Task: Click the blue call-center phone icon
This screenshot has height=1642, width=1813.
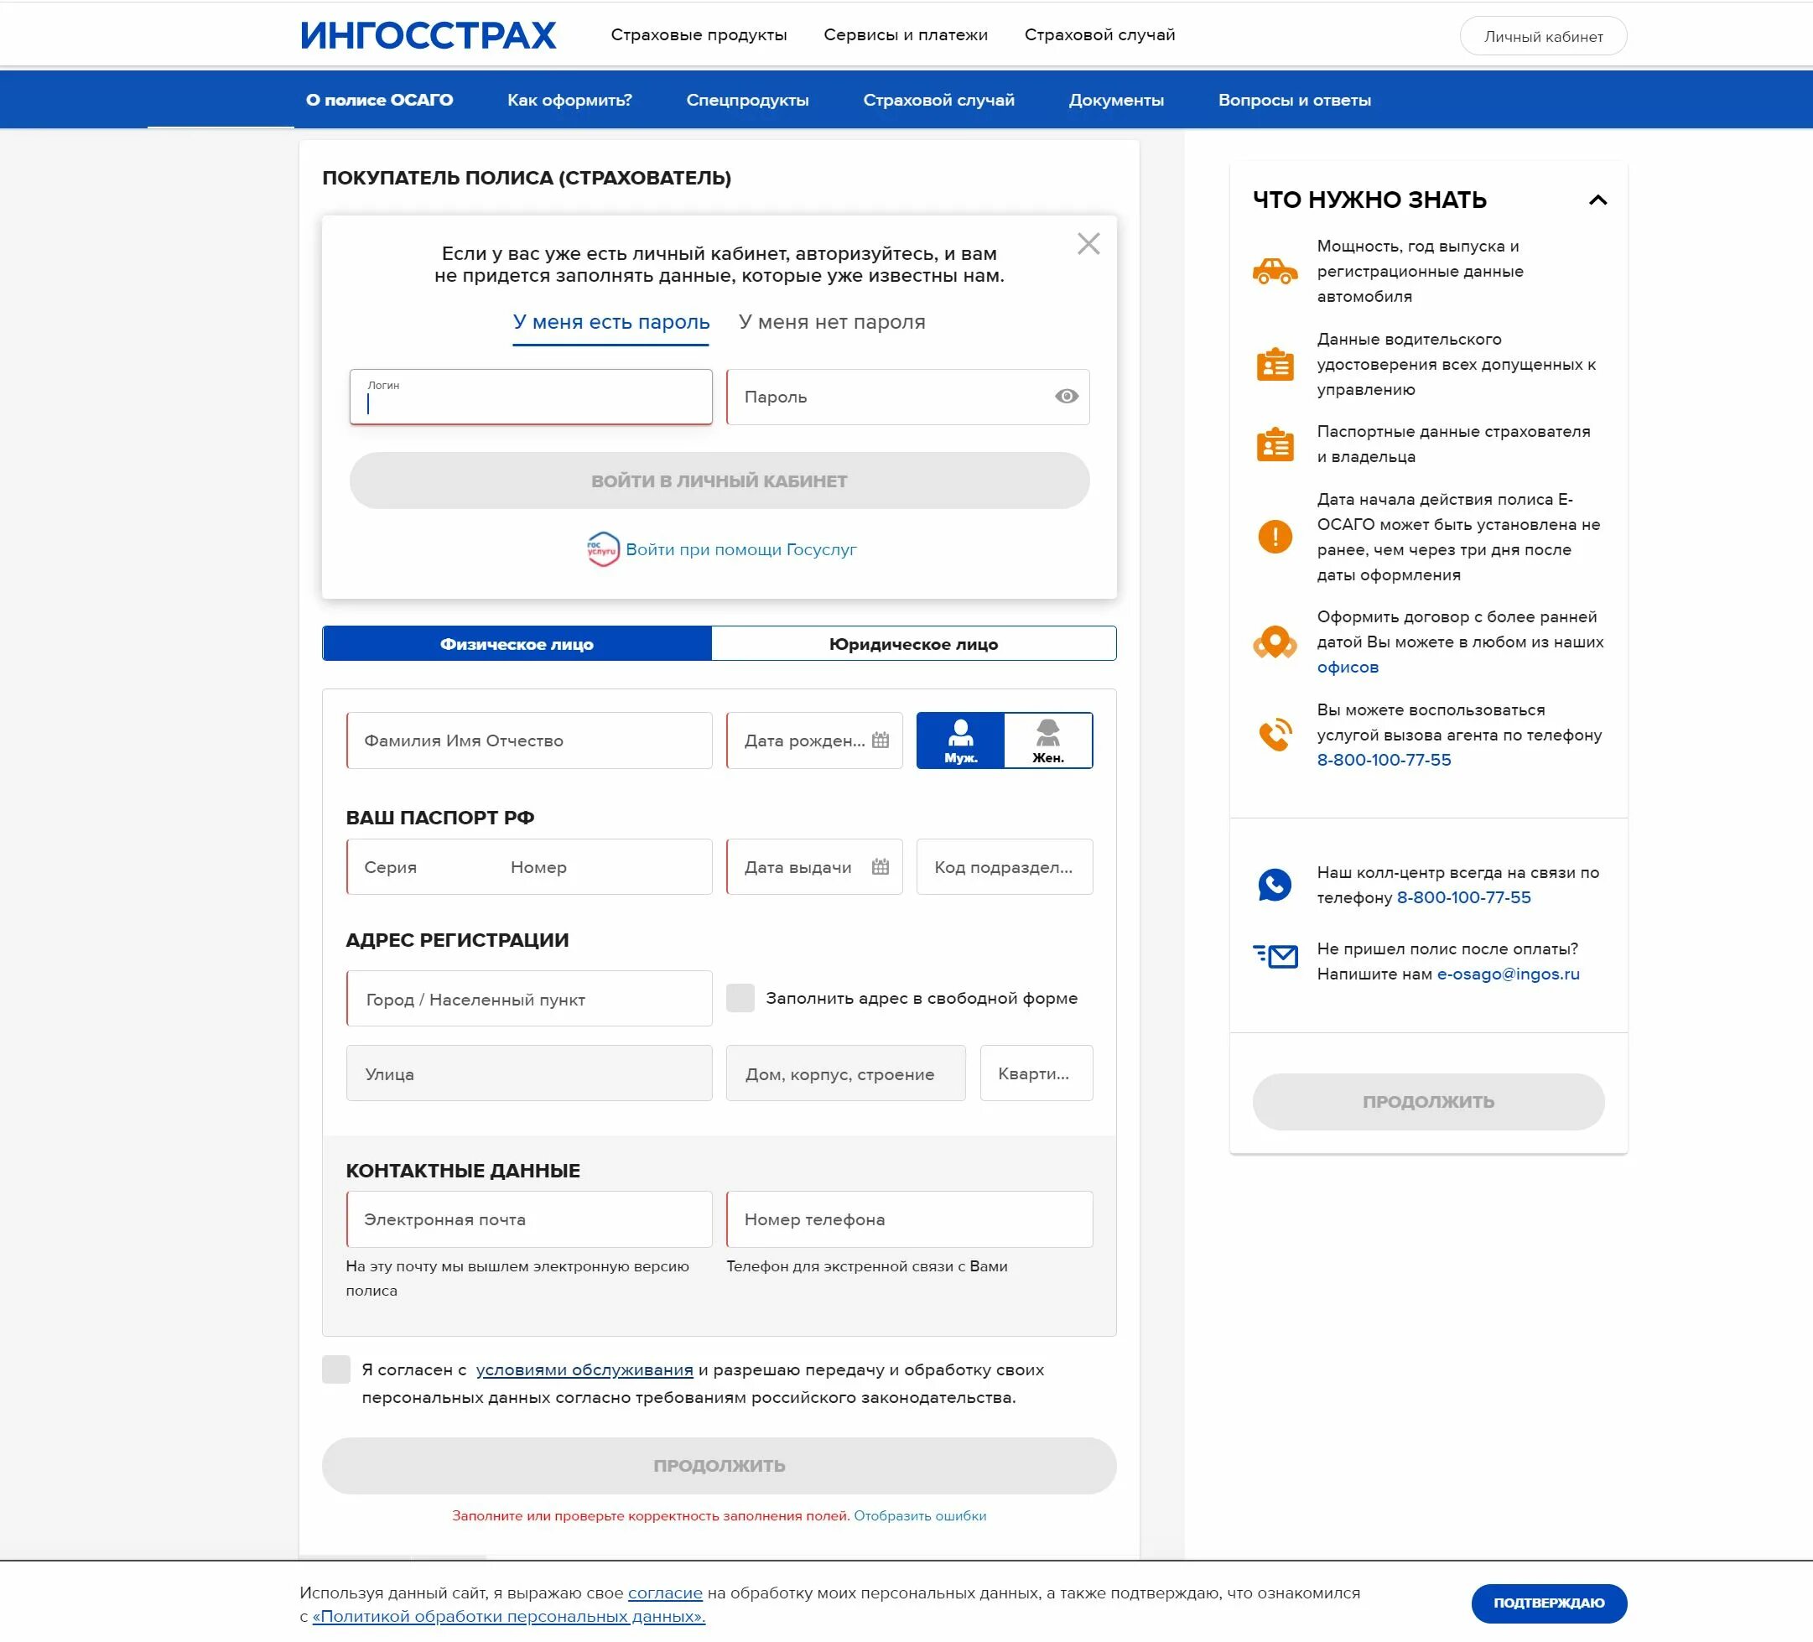Action: (1275, 885)
